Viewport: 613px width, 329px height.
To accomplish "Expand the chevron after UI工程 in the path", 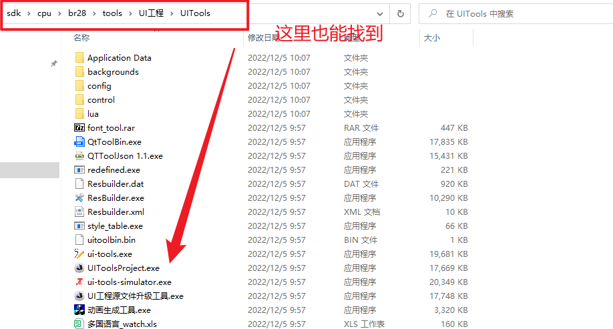I will 172,13.
